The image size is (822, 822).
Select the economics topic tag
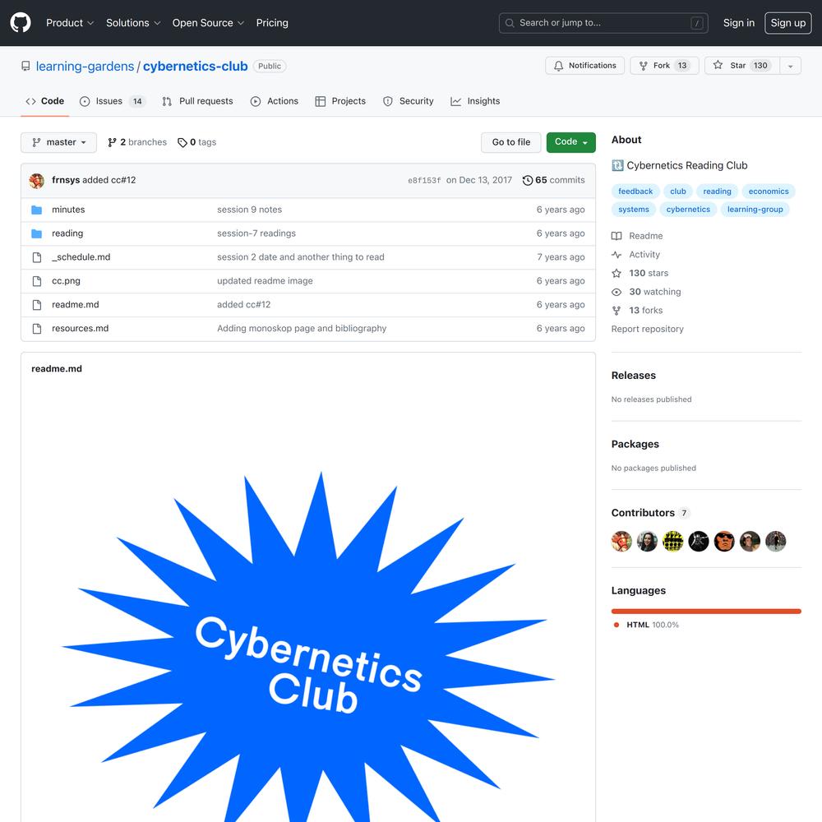[x=768, y=192]
